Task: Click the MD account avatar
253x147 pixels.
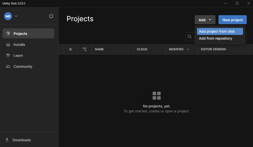Action: tap(8, 16)
